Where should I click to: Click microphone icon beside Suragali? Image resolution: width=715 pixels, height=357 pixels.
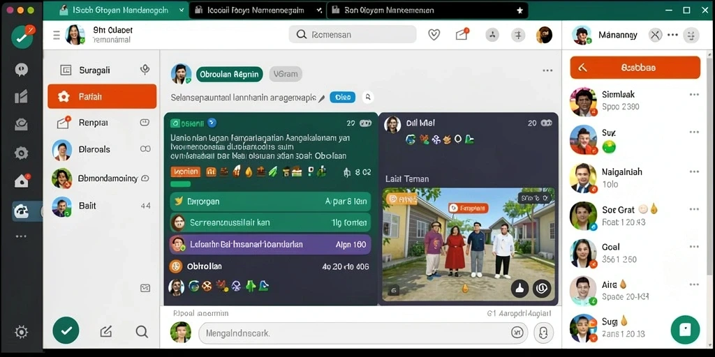[x=145, y=70]
